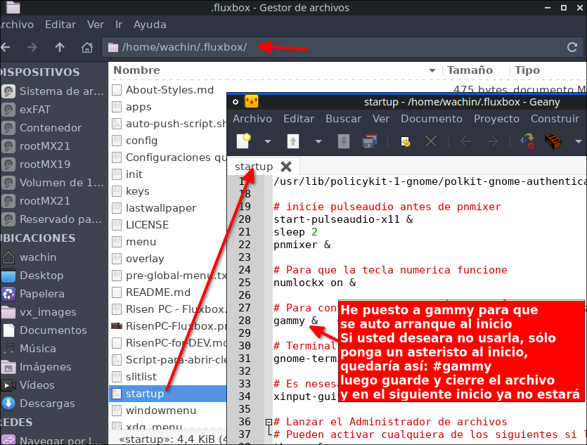The image size is (587, 445).
Task: Open Geany's Ver menu
Action: click(x=381, y=119)
